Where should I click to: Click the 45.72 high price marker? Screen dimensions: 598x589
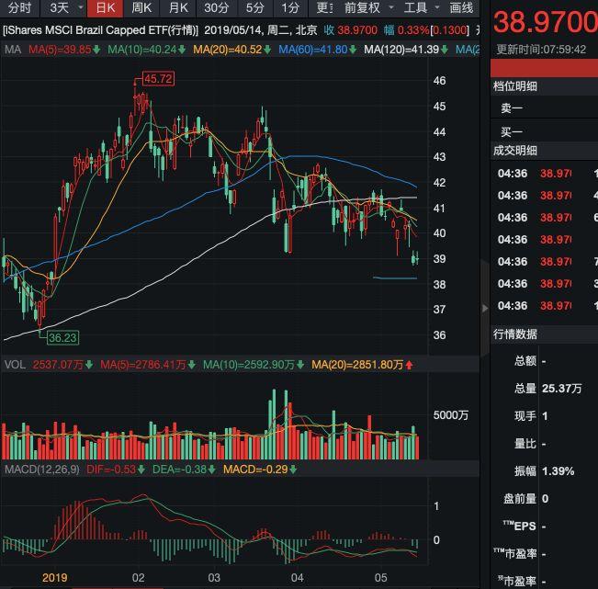click(x=158, y=79)
